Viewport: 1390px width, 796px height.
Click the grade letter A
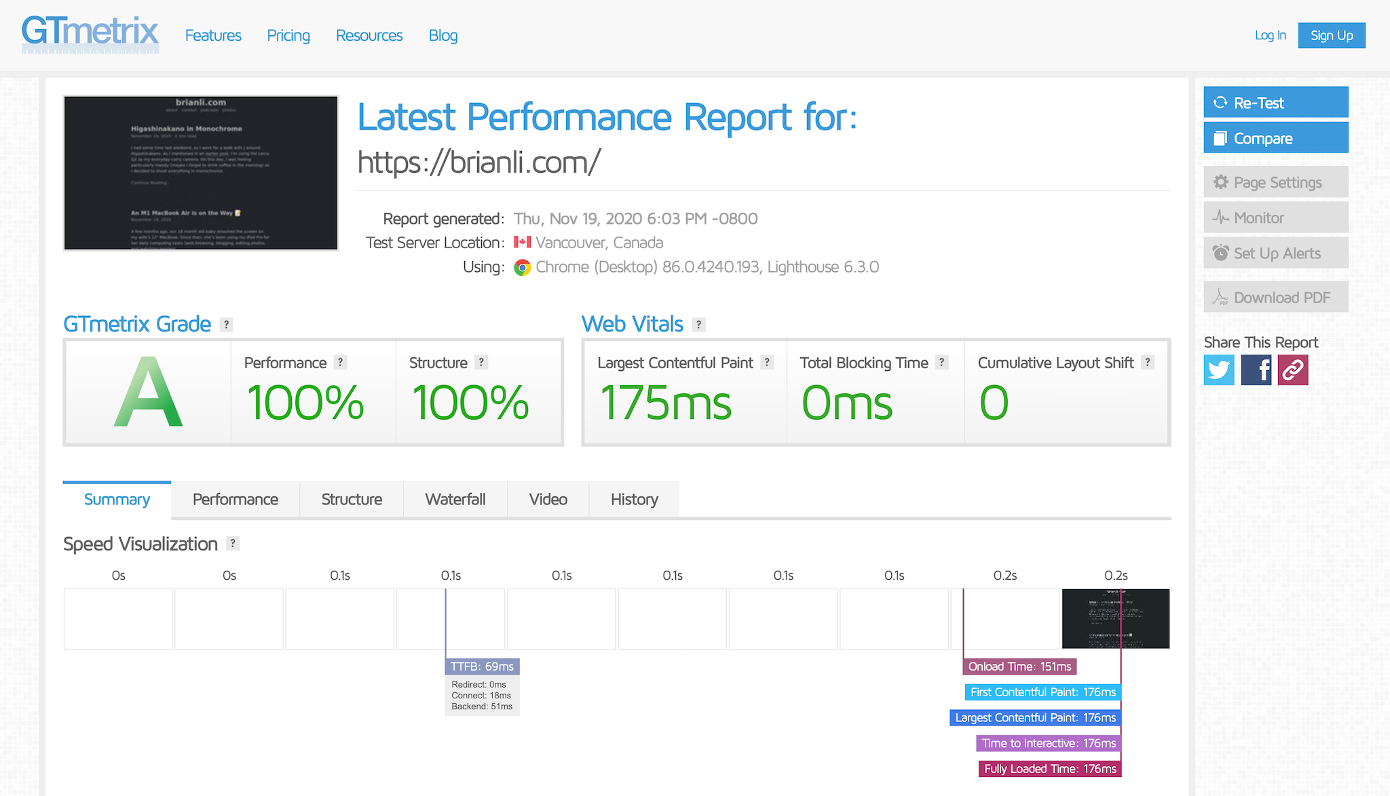pyautogui.click(x=148, y=393)
